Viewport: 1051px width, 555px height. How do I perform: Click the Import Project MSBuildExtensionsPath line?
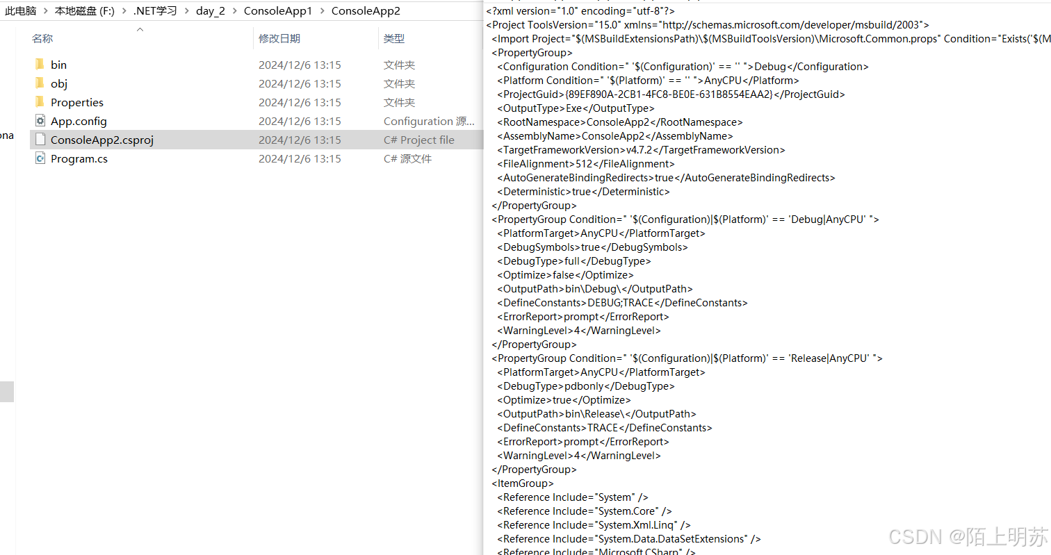coord(771,39)
